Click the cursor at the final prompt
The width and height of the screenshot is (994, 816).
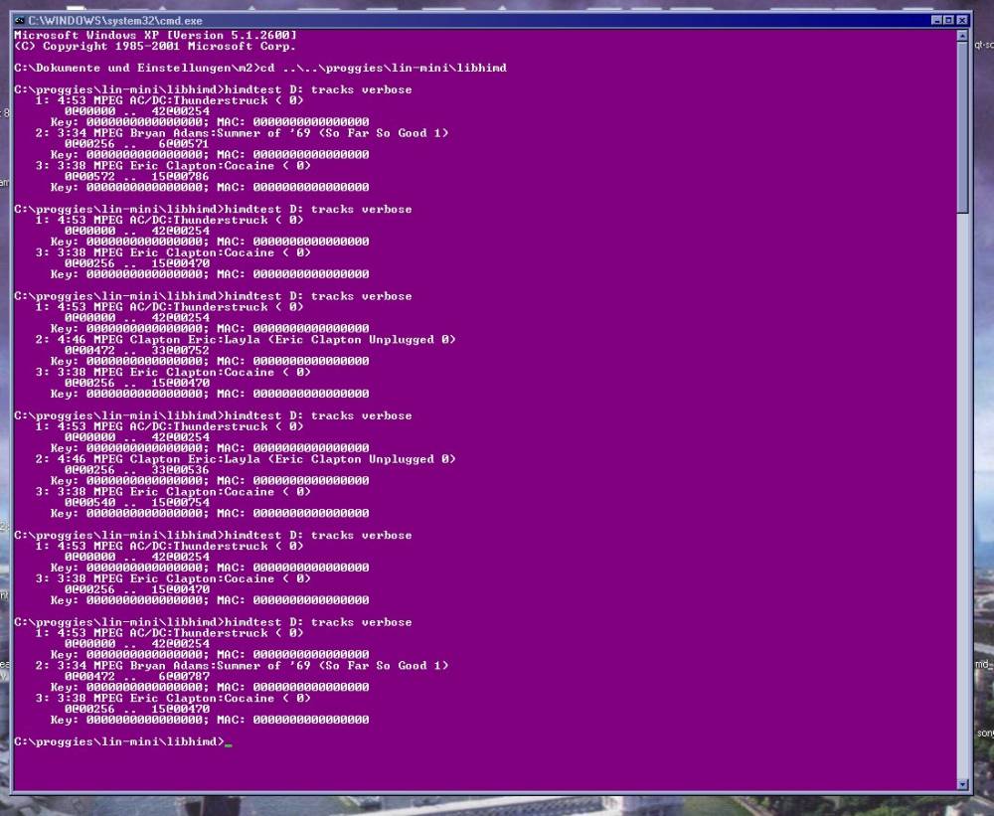[229, 742]
